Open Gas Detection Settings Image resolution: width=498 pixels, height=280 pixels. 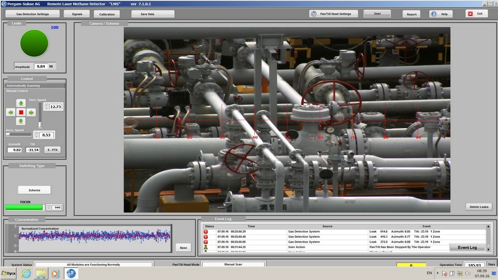[33, 14]
